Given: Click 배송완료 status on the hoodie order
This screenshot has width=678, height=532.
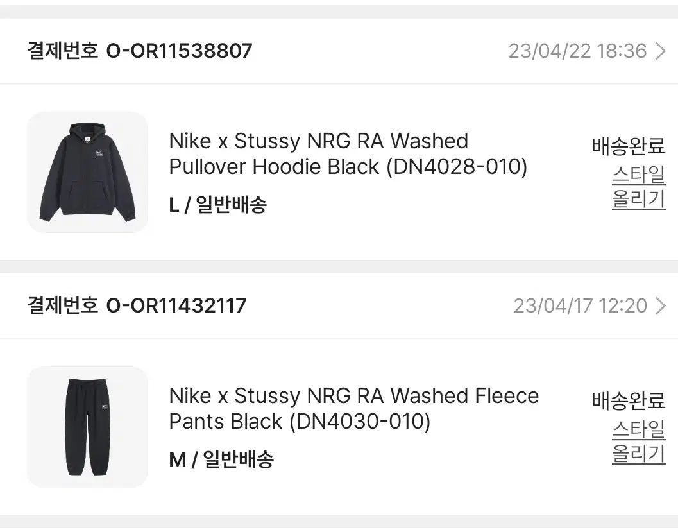Looking at the screenshot, I should [629, 146].
